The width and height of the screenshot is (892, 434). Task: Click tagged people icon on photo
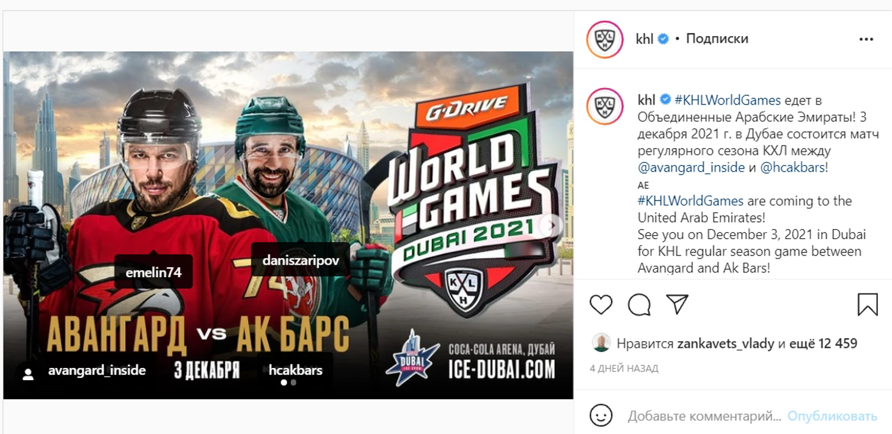click(x=27, y=375)
